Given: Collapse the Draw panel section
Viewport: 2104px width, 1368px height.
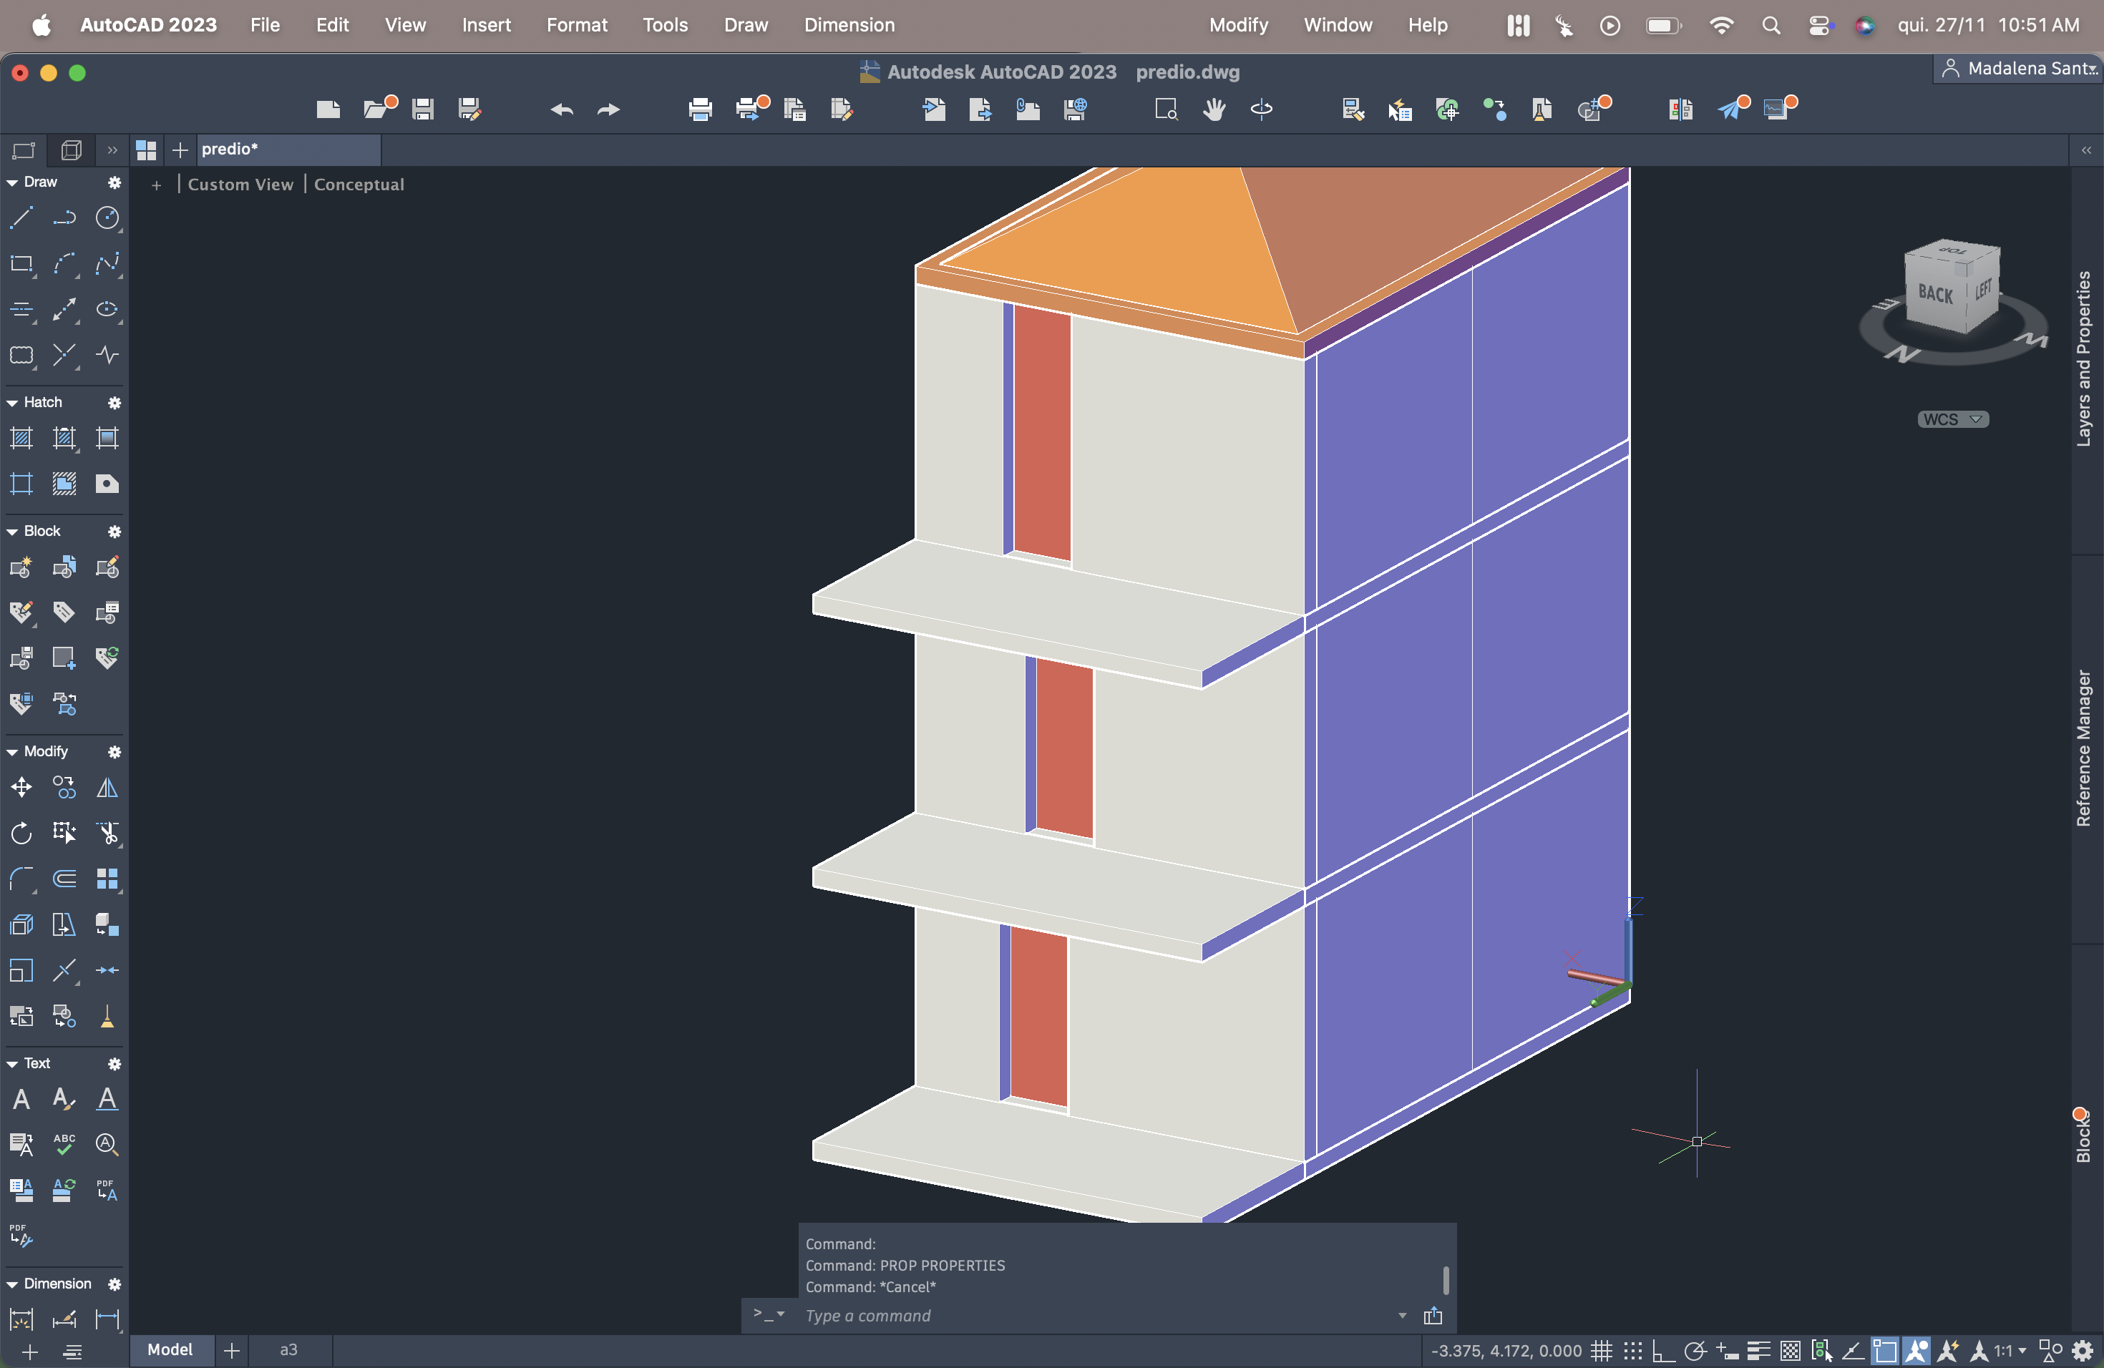Looking at the screenshot, I should tap(12, 182).
